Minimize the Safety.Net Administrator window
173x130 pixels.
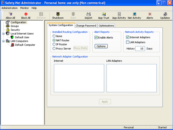159,3
